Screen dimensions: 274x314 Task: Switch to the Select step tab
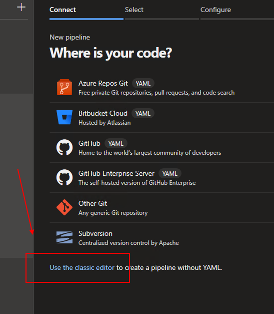tap(134, 10)
